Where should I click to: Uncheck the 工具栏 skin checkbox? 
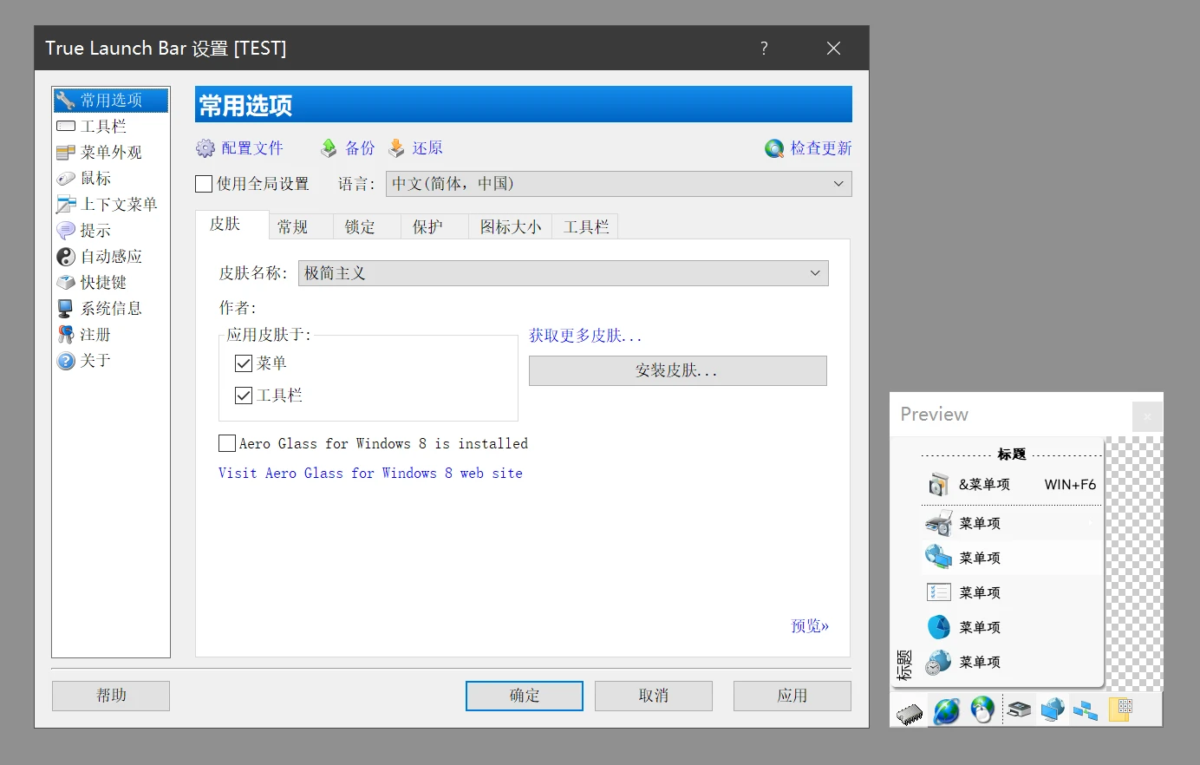tap(244, 396)
